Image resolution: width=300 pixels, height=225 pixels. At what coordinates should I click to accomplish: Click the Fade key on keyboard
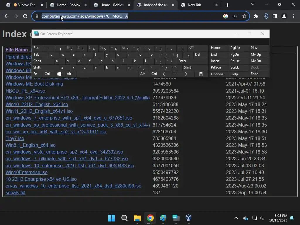point(259,74)
